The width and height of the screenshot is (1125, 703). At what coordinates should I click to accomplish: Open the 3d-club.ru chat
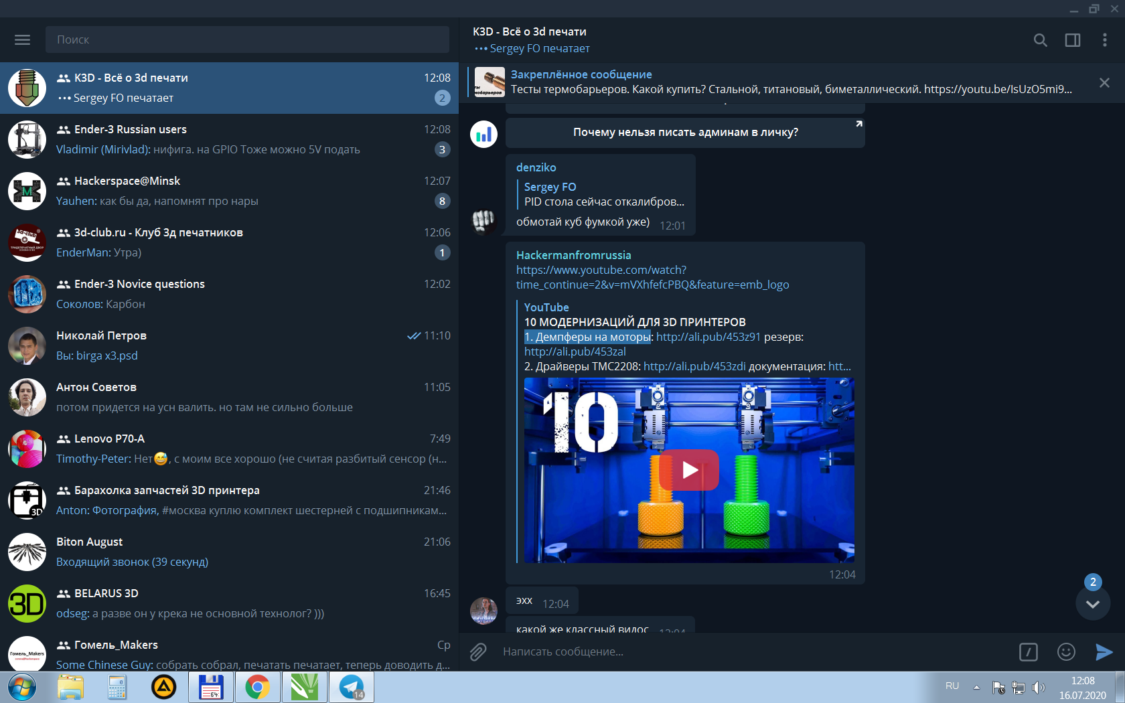[229, 242]
